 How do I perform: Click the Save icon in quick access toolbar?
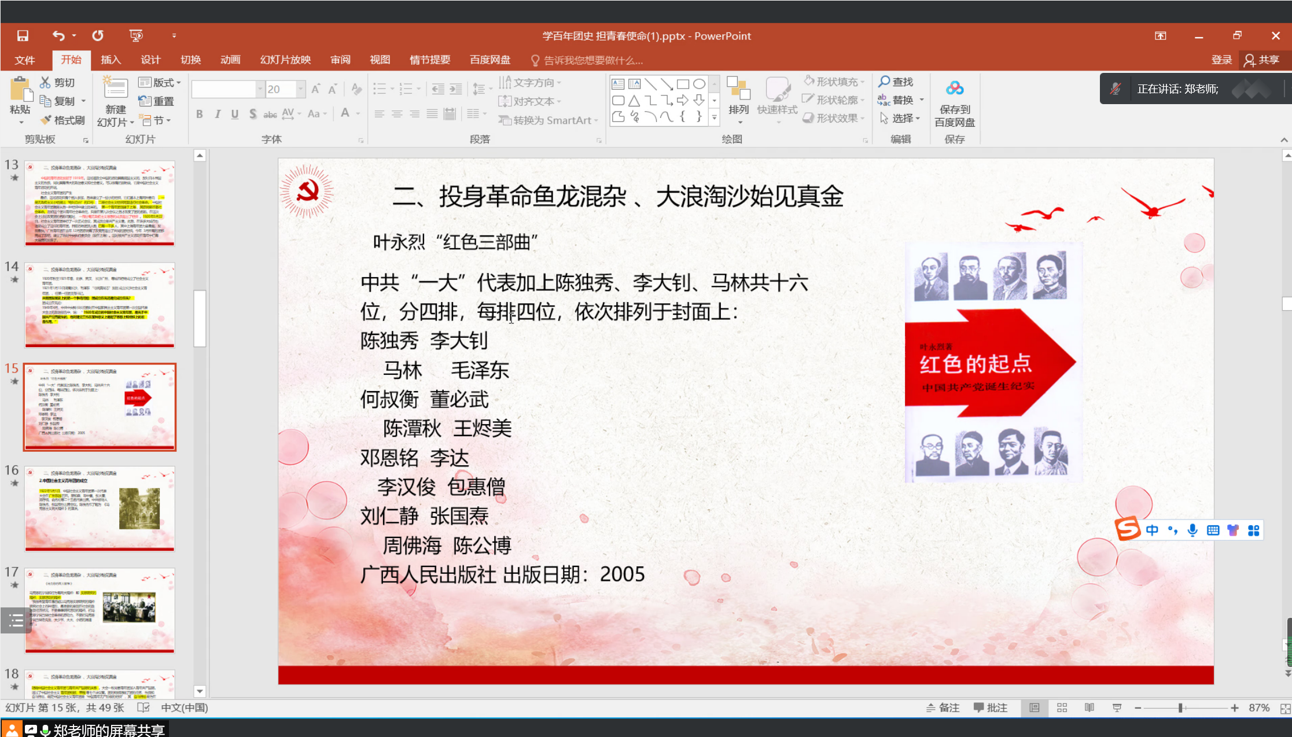click(23, 36)
